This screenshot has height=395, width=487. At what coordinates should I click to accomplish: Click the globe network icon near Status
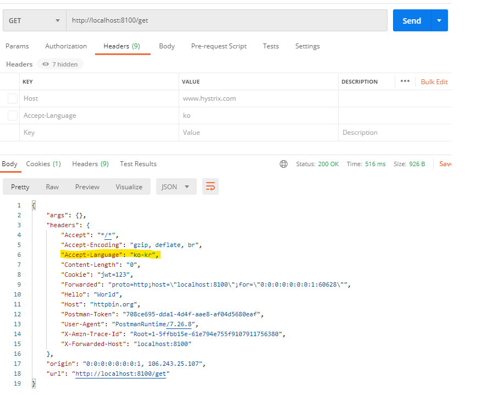click(x=284, y=164)
